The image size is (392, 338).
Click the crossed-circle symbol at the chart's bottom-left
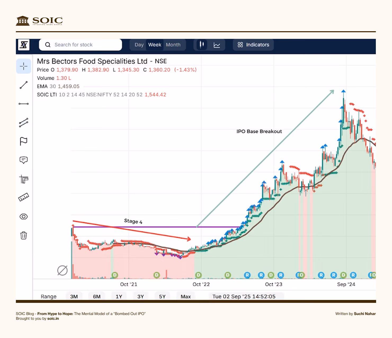pos(62,270)
